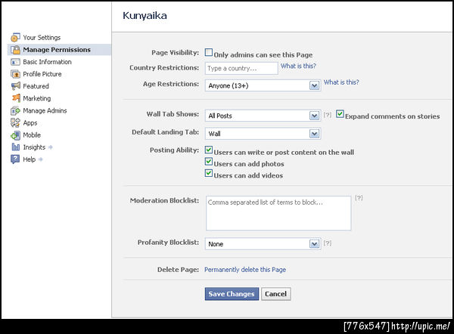454x334 pixels.
Task: Open Profile Picture settings
Action: point(42,74)
